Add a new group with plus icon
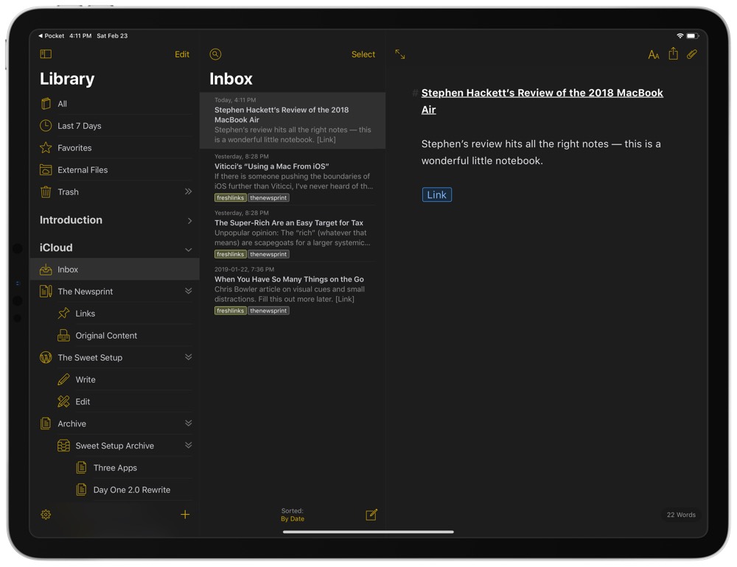Image resolution: width=737 pixels, height=567 pixels. [185, 515]
